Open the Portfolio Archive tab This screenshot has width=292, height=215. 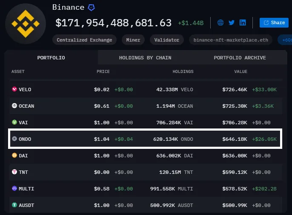tap(240, 58)
